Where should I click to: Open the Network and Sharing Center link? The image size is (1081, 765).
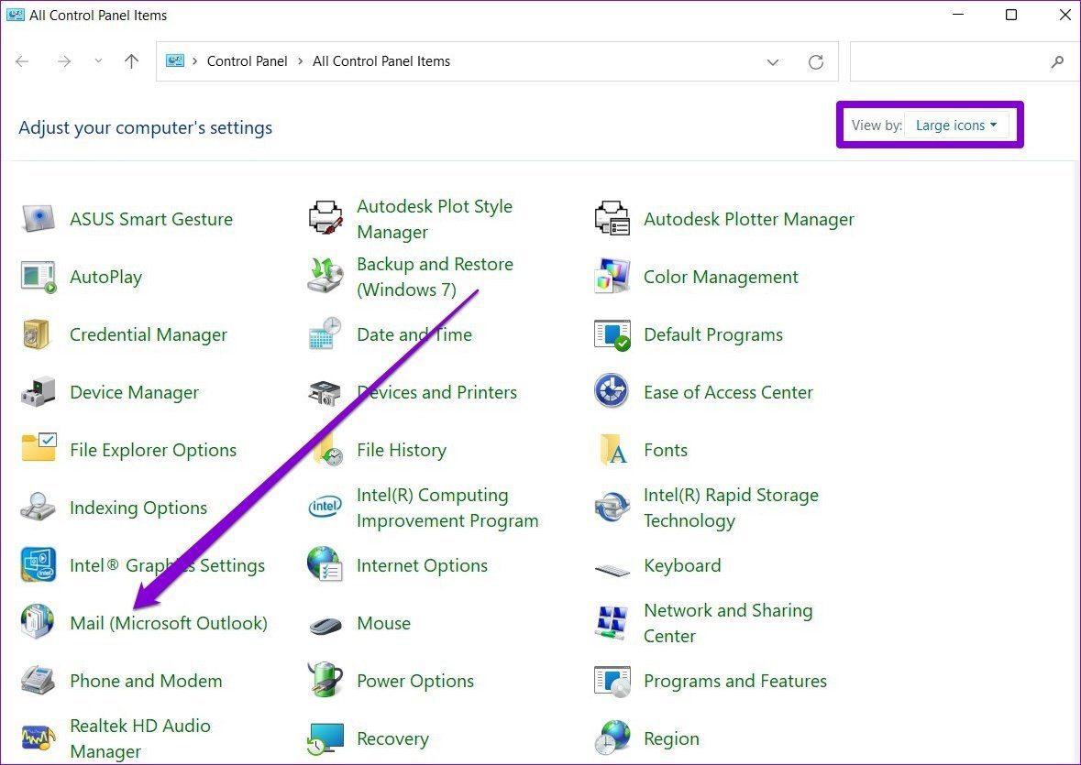[x=728, y=622]
